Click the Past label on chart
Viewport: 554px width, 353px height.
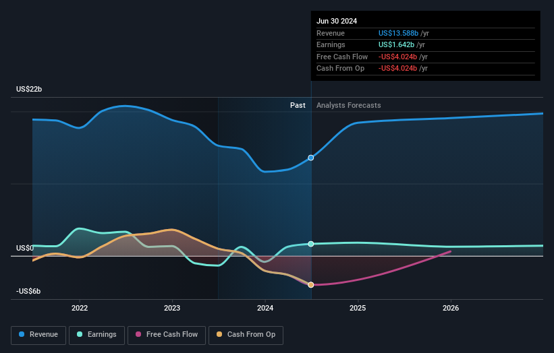click(x=298, y=106)
